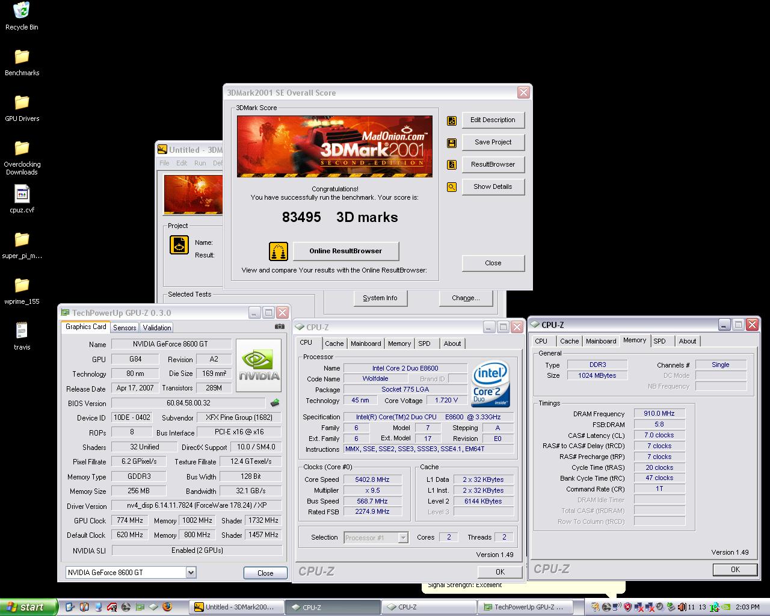The height and width of the screenshot is (616, 770).
Task: Select the travis text file icon
Action: click(x=22, y=330)
